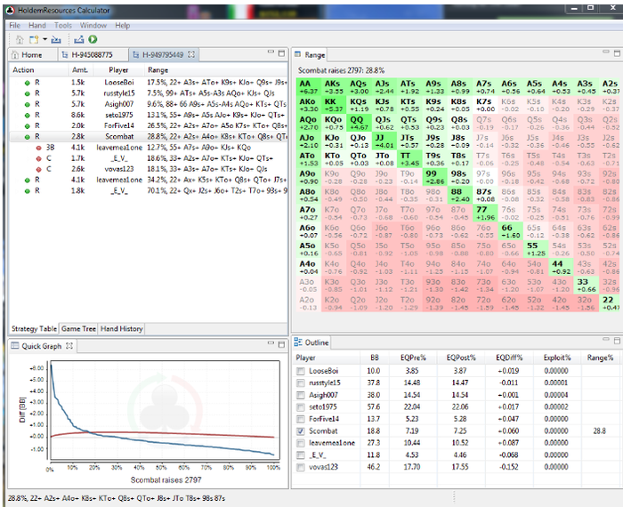Check the Asigh007 checkbox in Outline
Viewport: 623px width, 507px height.
[301, 396]
